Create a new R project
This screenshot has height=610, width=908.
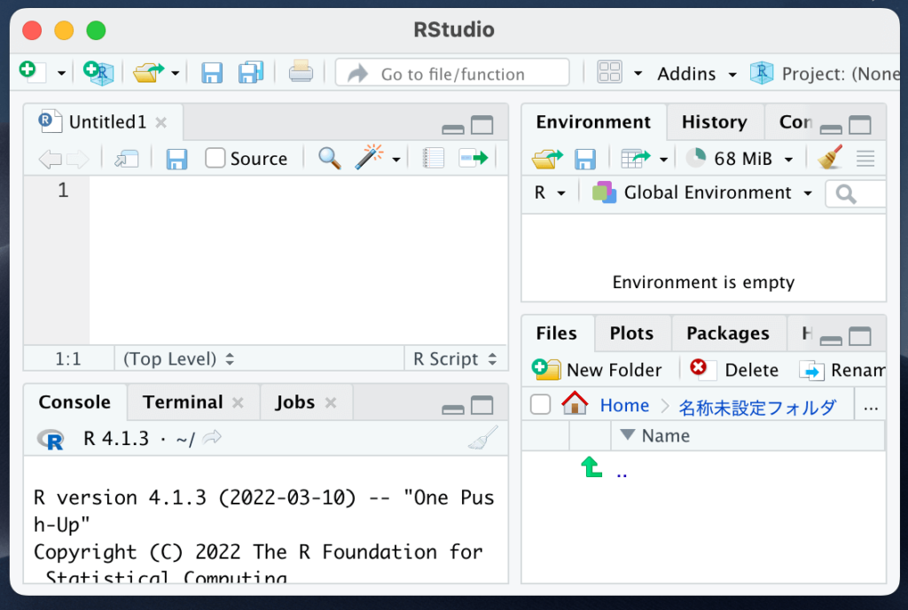click(x=98, y=73)
